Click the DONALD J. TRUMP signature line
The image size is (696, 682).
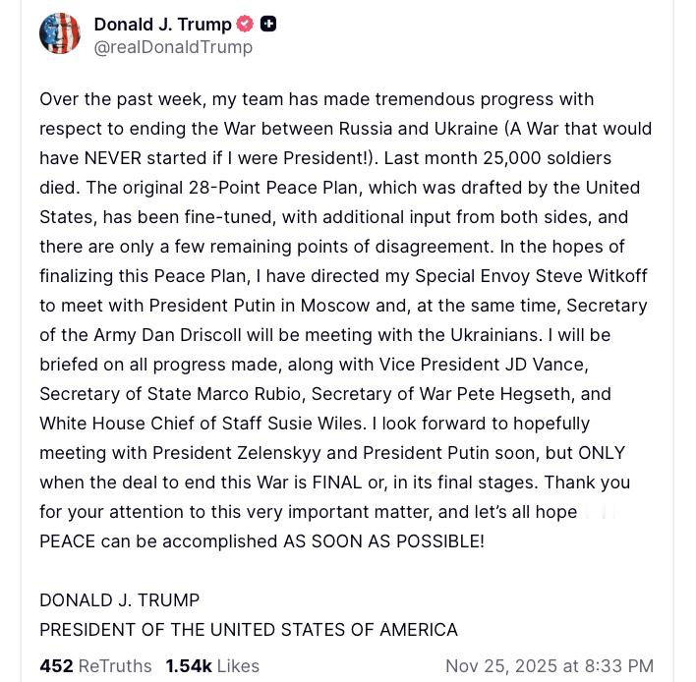(x=119, y=599)
